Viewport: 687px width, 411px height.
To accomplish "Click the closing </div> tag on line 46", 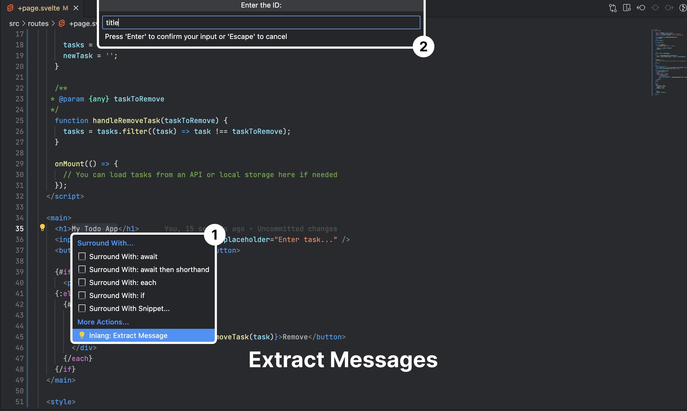I will (x=84, y=347).
